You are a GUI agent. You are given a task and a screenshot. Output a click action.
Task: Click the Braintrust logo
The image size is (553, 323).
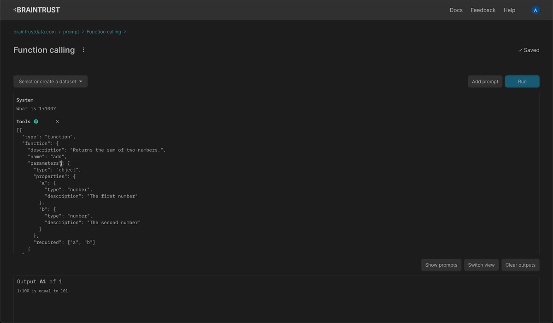(36, 10)
